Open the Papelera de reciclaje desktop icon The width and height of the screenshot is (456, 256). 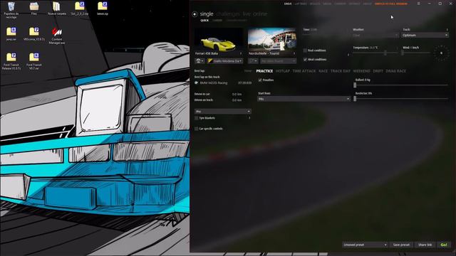click(11, 10)
